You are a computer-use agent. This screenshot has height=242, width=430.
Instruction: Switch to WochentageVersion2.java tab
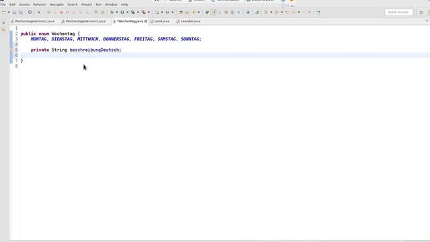tap(84, 21)
